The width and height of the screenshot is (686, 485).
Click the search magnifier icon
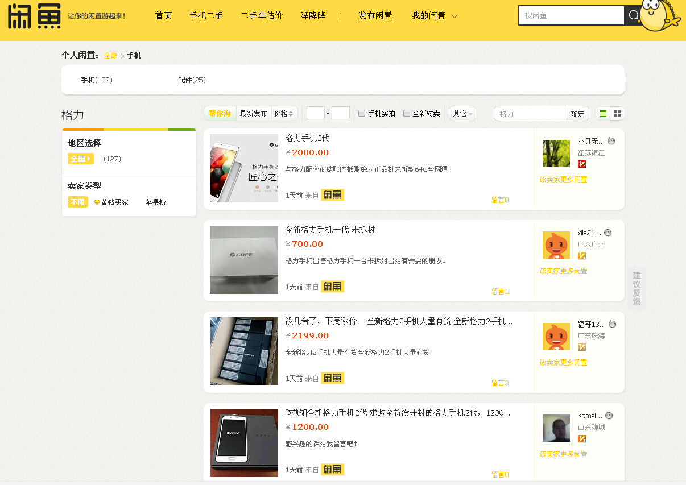(634, 15)
